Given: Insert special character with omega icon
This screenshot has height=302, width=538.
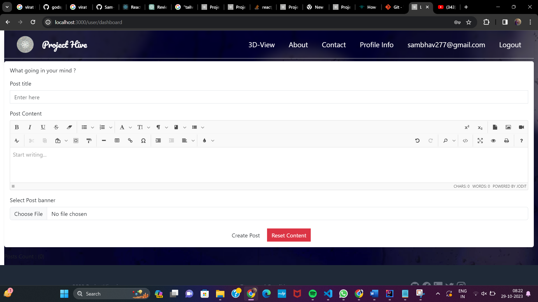Looking at the screenshot, I should (x=143, y=141).
